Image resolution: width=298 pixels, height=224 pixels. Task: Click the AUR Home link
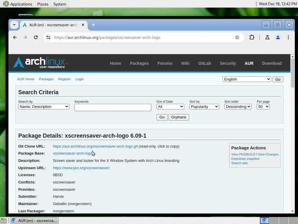point(26,79)
